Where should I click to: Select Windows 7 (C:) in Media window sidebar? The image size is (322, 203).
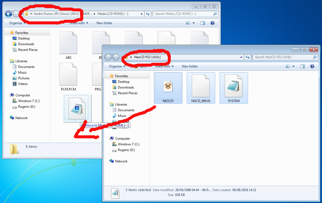coord(29,101)
